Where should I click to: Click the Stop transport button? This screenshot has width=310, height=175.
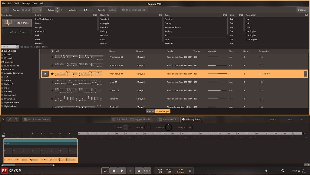tap(114, 171)
